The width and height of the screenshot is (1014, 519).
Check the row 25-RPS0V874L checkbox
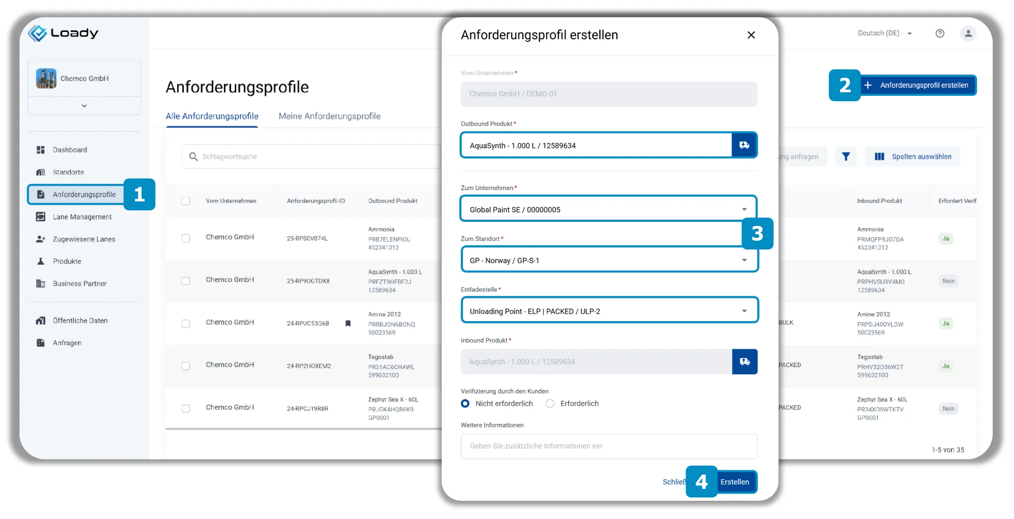[x=186, y=238]
